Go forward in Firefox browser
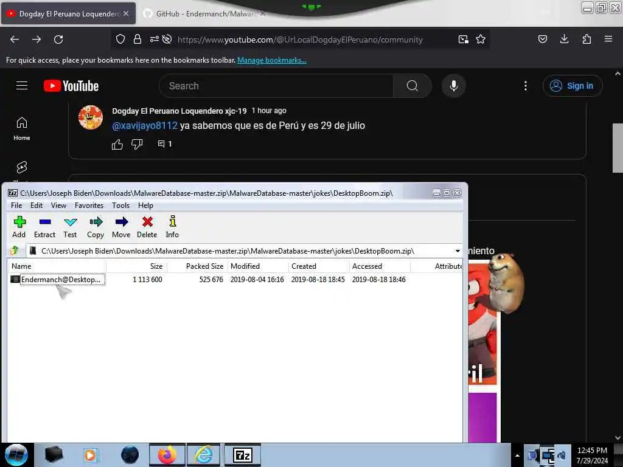The height and width of the screenshot is (467, 623). tap(37, 40)
